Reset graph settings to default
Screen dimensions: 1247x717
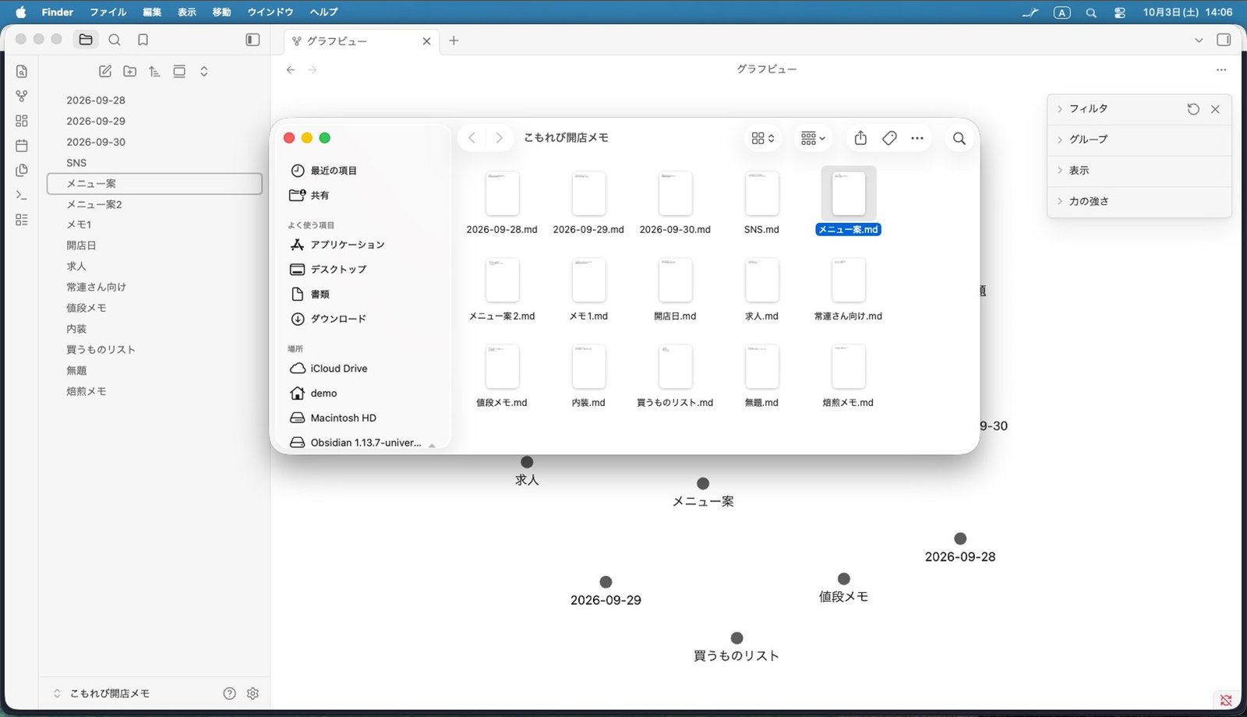(x=1193, y=109)
